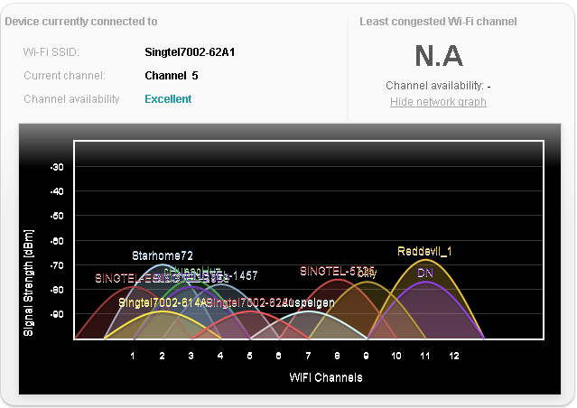The height and width of the screenshot is (408, 577).
Task: Click the -70 signal strength axis tick
Action: click(x=57, y=265)
